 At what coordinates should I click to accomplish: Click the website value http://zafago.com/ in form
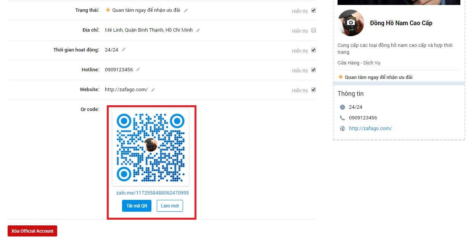(x=126, y=90)
